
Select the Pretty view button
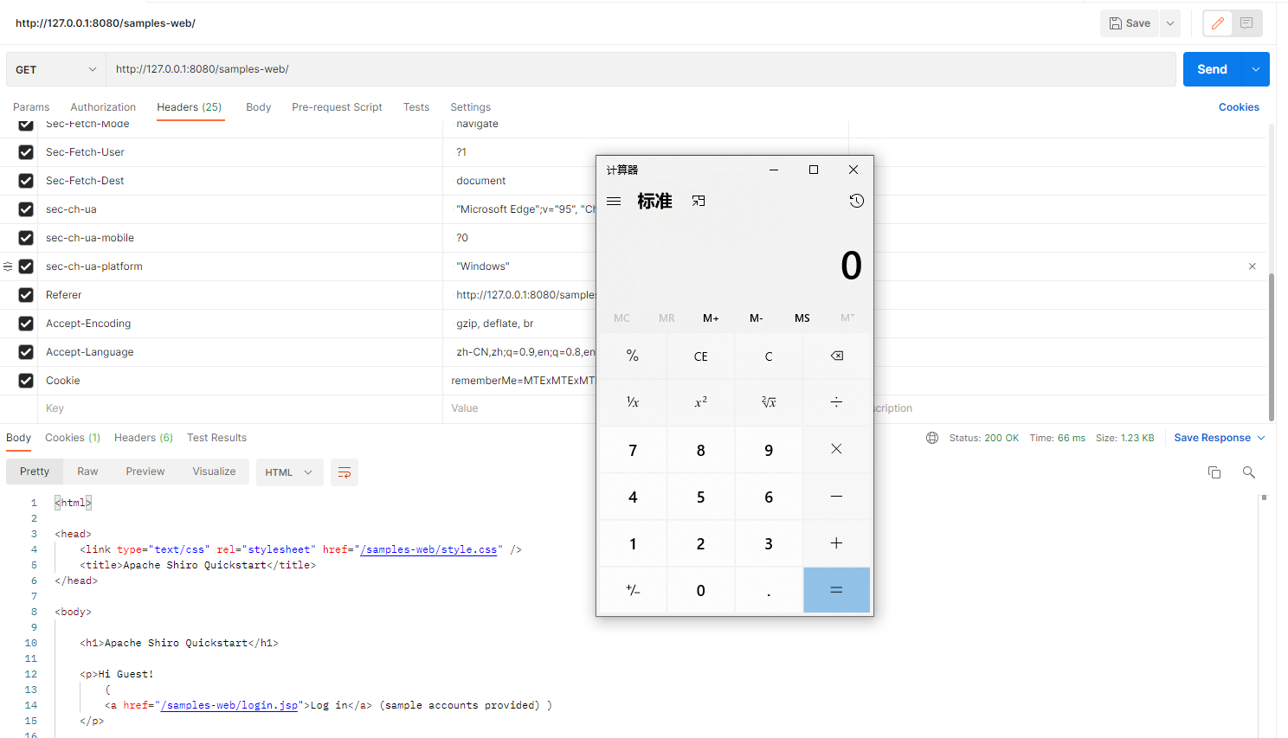[35, 472]
